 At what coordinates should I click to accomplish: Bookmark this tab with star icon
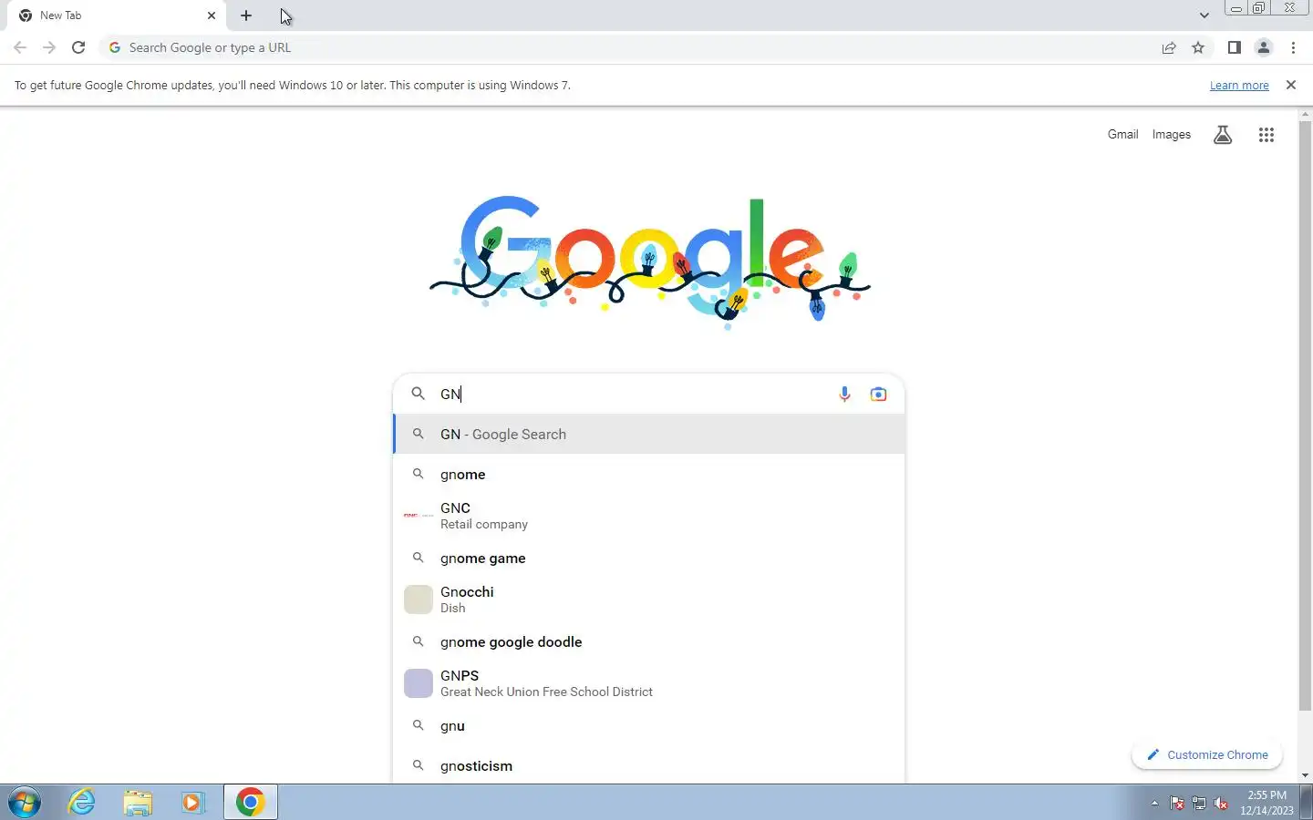(x=1198, y=47)
